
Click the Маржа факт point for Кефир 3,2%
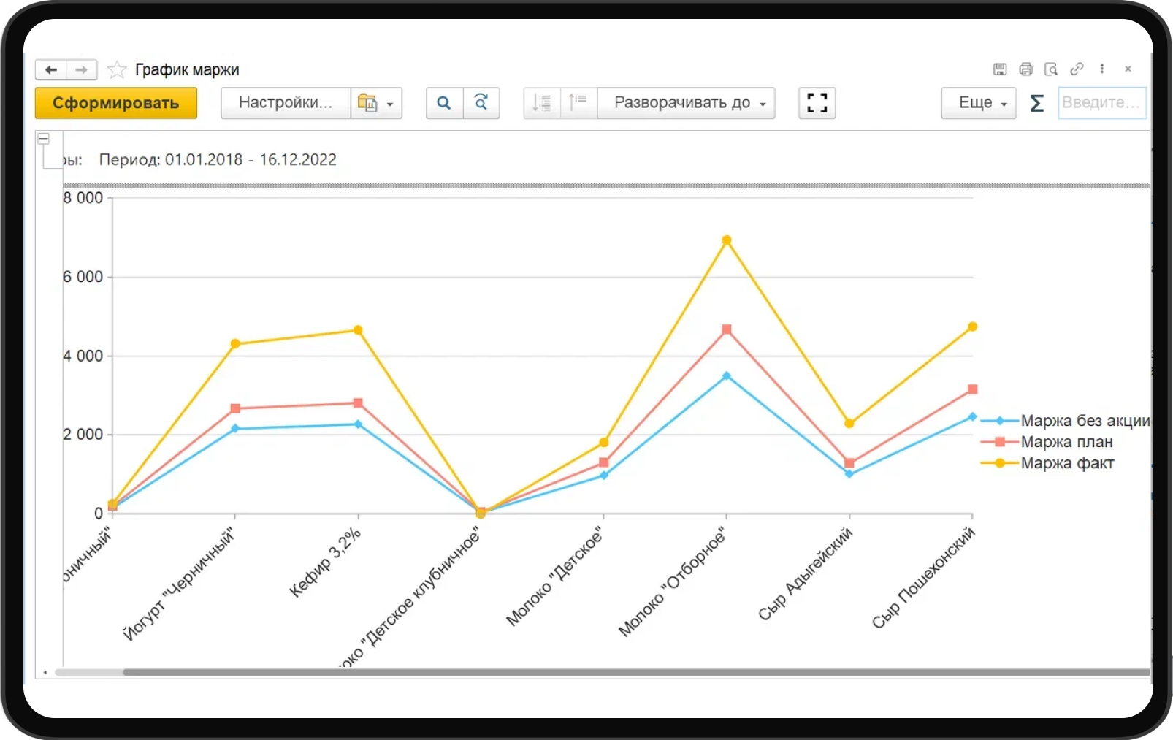(358, 330)
